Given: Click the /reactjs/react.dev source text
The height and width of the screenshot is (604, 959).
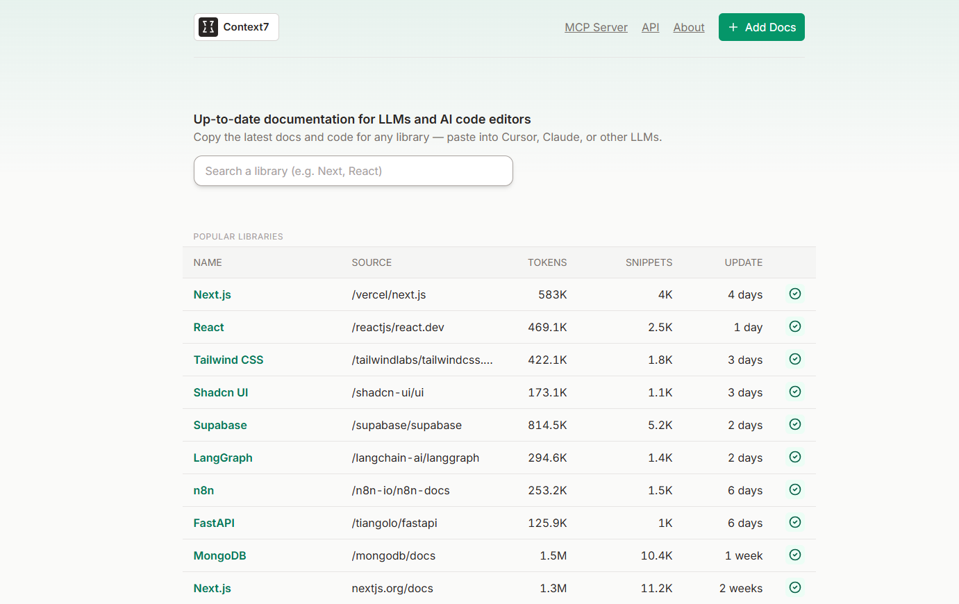Looking at the screenshot, I should tap(398, 327).
